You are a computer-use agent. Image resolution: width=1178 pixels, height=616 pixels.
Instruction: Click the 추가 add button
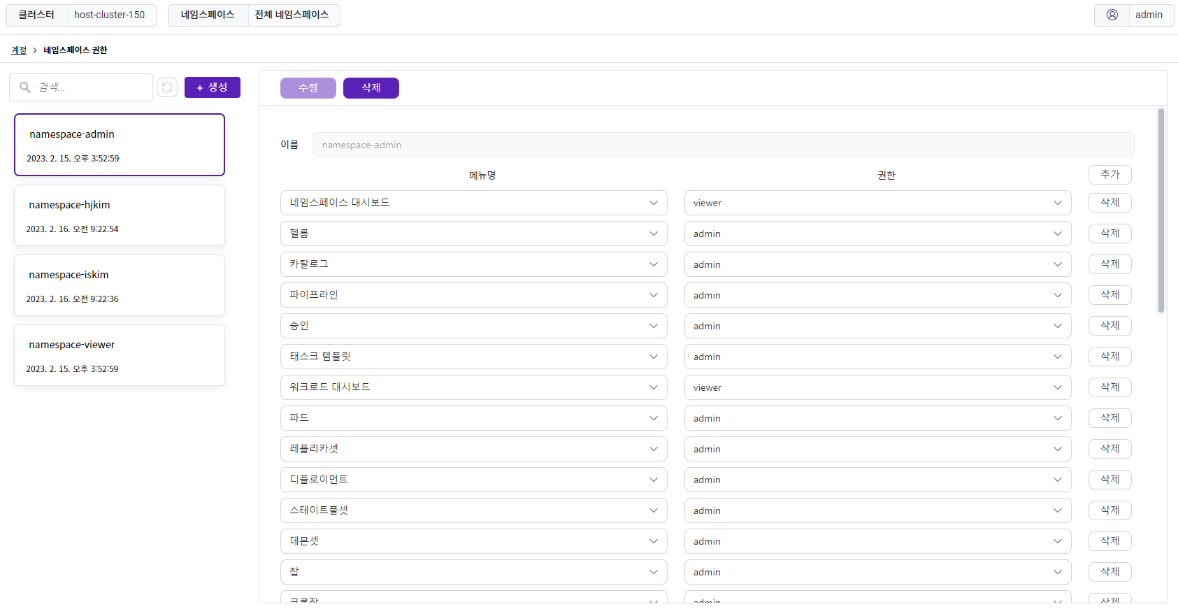[1110, 175]
